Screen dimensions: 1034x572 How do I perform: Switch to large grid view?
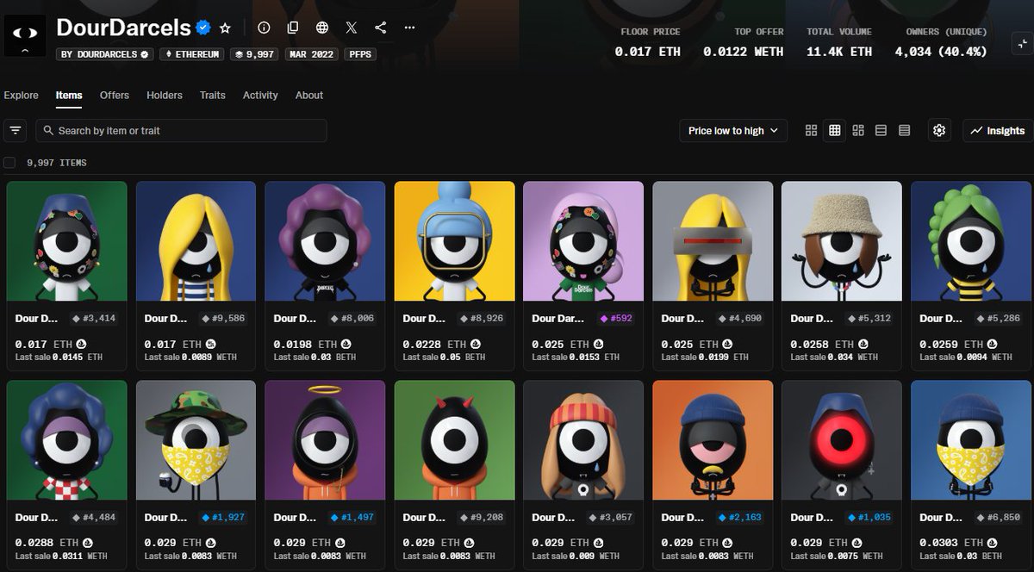pos(811,130)
